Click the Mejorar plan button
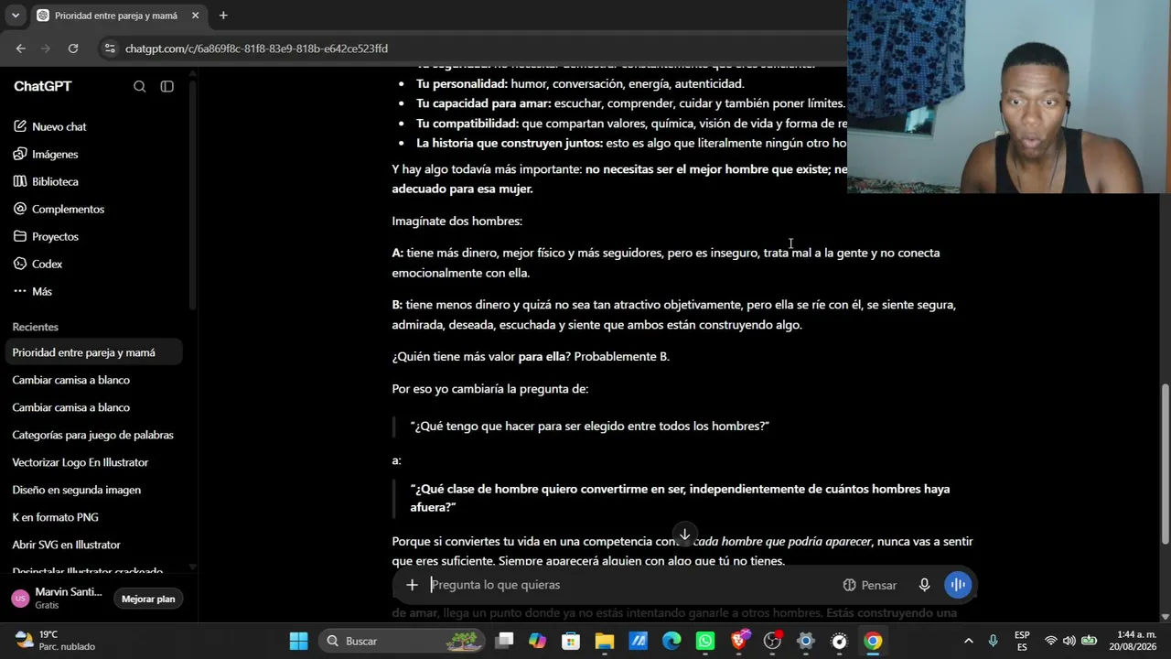Screen dimensions: 1171x659 (148, 599)
